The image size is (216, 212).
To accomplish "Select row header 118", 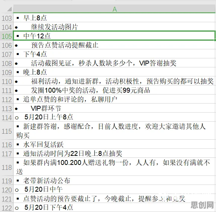I will click(x=7, y=167).
